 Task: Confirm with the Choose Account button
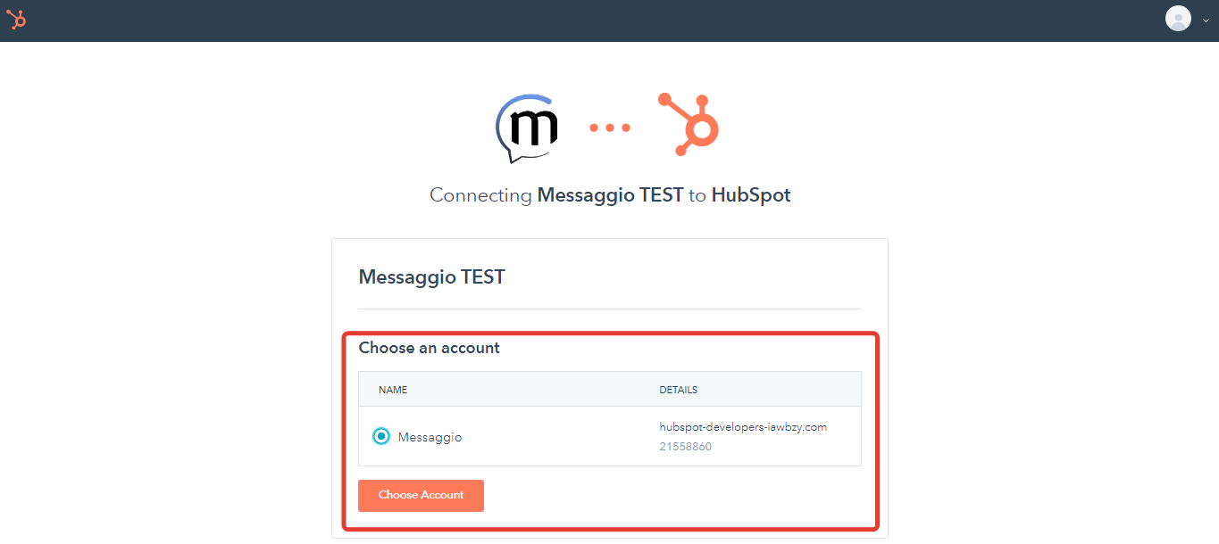(421, 496)
